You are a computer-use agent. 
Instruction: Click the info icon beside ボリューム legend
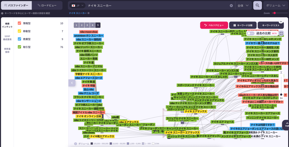(76, 144)
